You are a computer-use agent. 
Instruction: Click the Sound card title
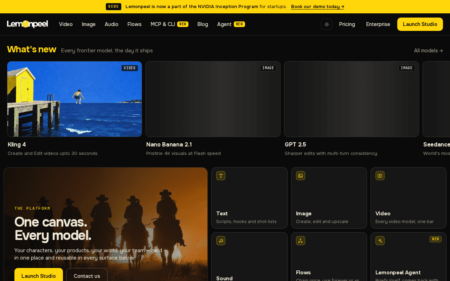pos(224,278)
